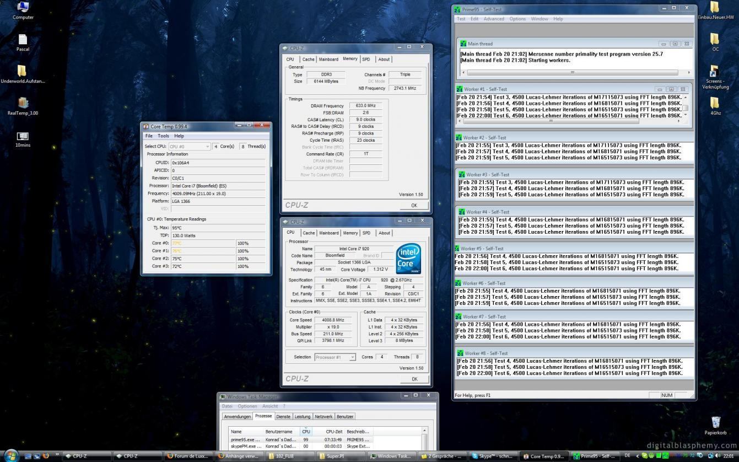Image resolution: width=739 pixels, height=462 pixels.
Task: Open the Window menu in Prime95
Action: click(x=540, y=19)
